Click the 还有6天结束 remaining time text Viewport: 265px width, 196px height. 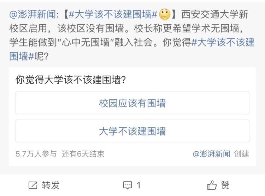[83, 154]
